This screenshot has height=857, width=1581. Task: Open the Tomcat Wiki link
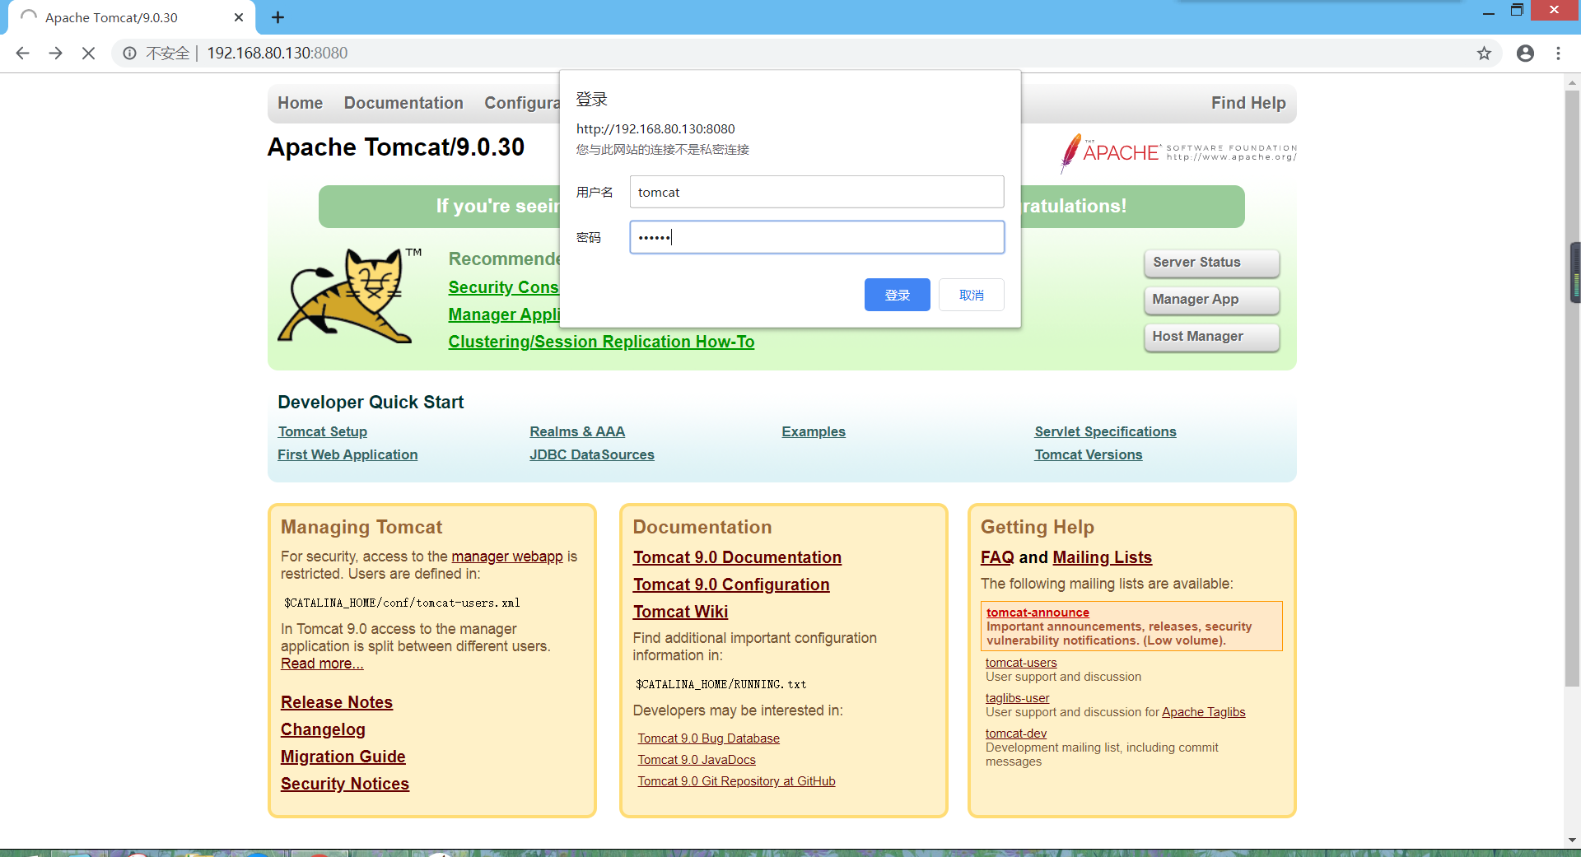click(x=680, y=612)
